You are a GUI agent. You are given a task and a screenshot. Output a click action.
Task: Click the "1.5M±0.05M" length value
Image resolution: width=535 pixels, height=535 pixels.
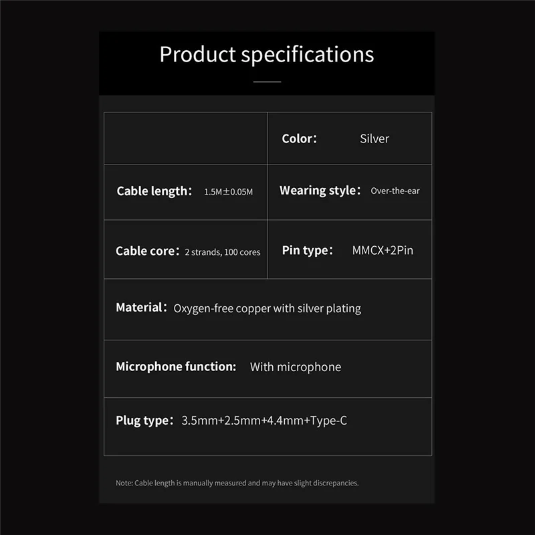pyautogui.click(x=229, y=192)
